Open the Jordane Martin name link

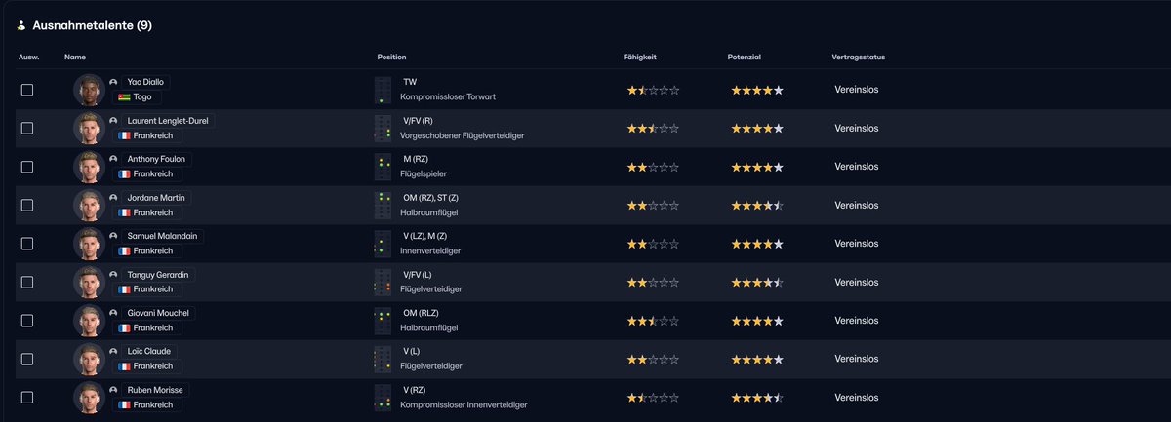pyautogui.click(x=157, y=198)
